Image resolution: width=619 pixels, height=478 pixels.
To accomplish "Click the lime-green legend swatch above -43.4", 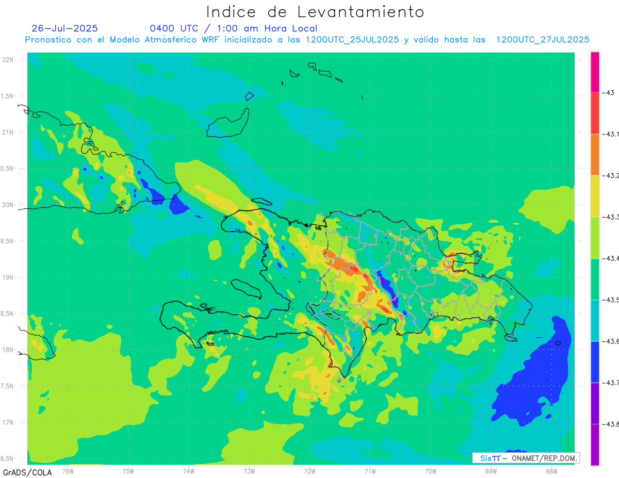I will coord(595,237).
